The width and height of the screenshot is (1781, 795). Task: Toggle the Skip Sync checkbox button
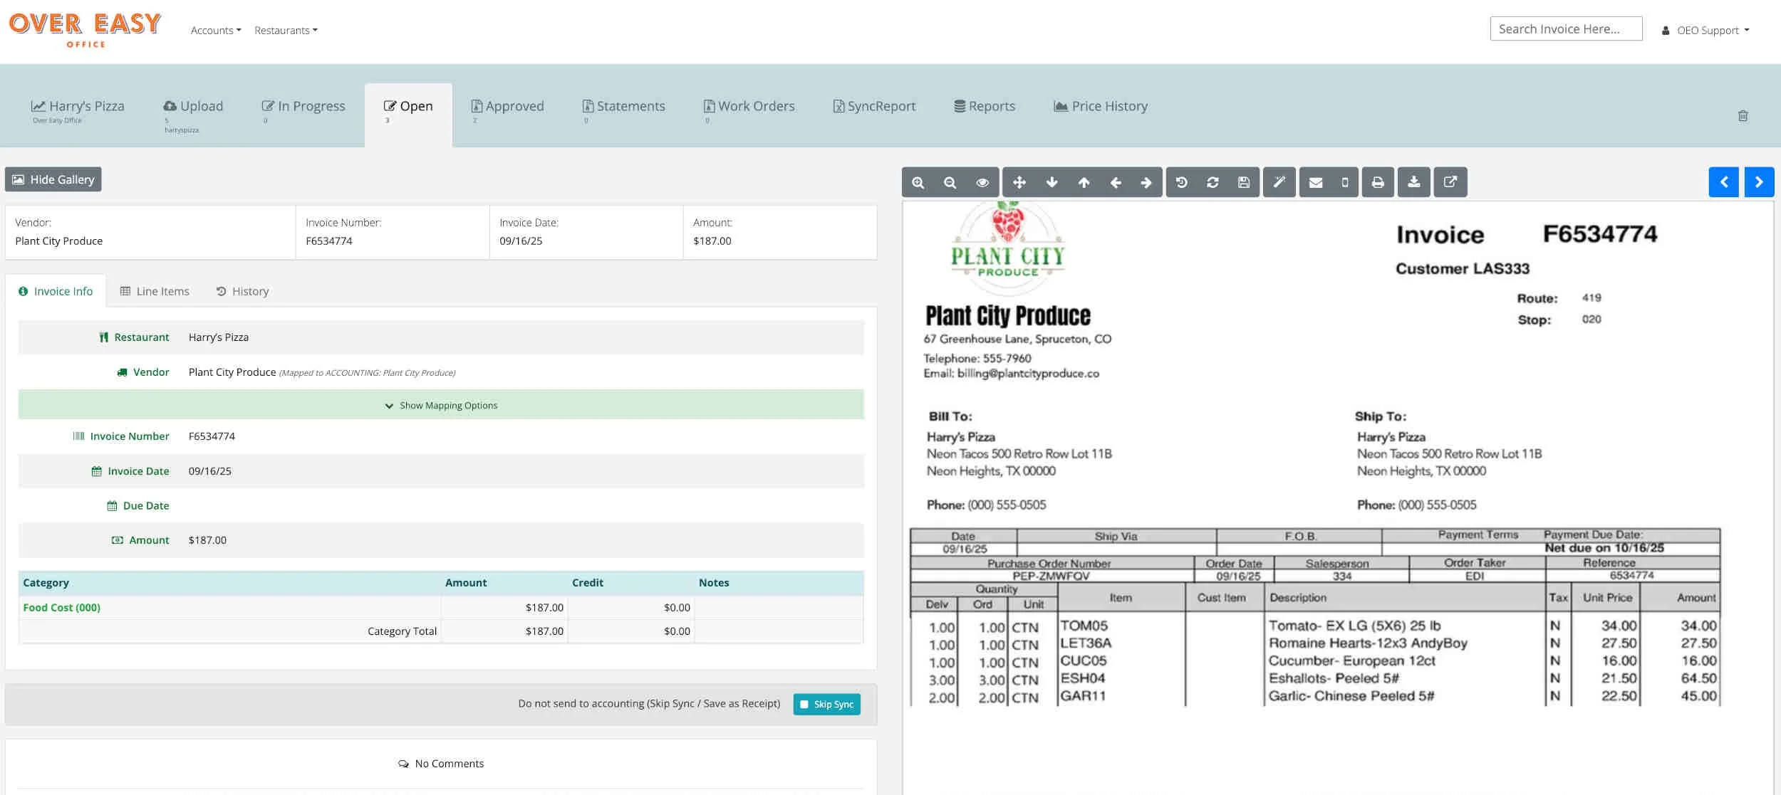pos(826,704)
